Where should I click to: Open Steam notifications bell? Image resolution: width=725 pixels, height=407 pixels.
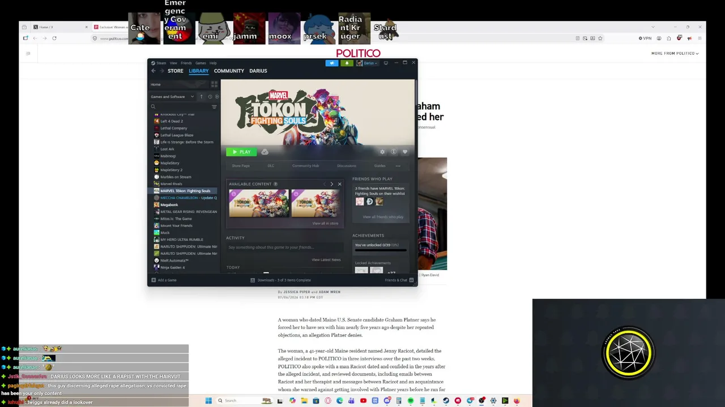coord(347,63)
